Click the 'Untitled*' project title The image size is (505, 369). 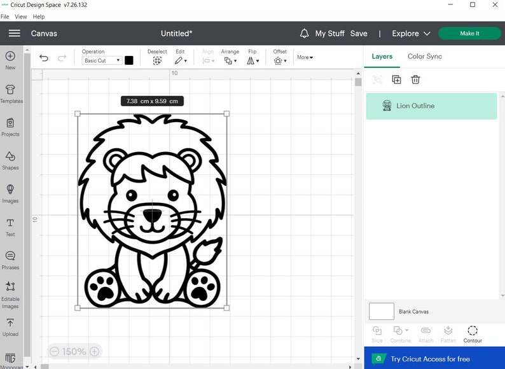pos(176,34)
